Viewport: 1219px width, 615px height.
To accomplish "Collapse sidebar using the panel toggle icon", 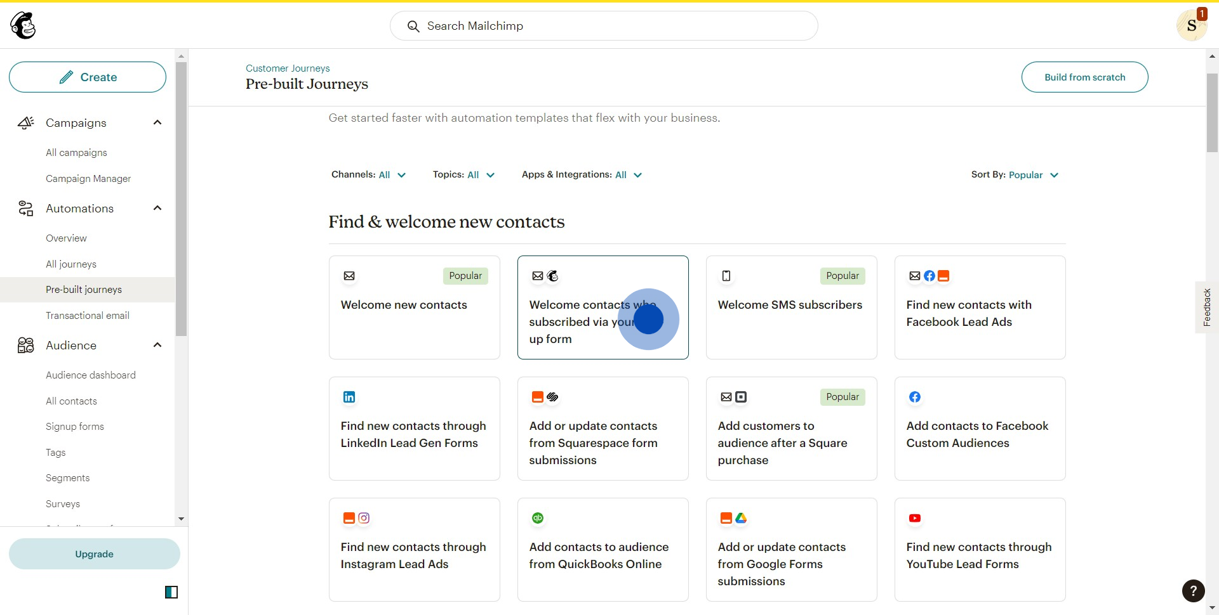I will [x=171, y=592].
